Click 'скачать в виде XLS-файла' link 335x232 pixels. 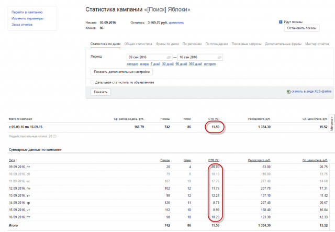click(x=311, y=91)
